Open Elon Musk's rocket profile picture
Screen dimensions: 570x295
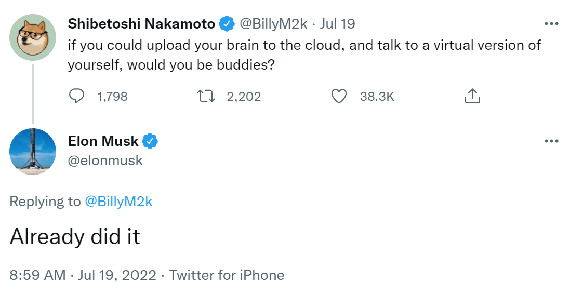33,151
